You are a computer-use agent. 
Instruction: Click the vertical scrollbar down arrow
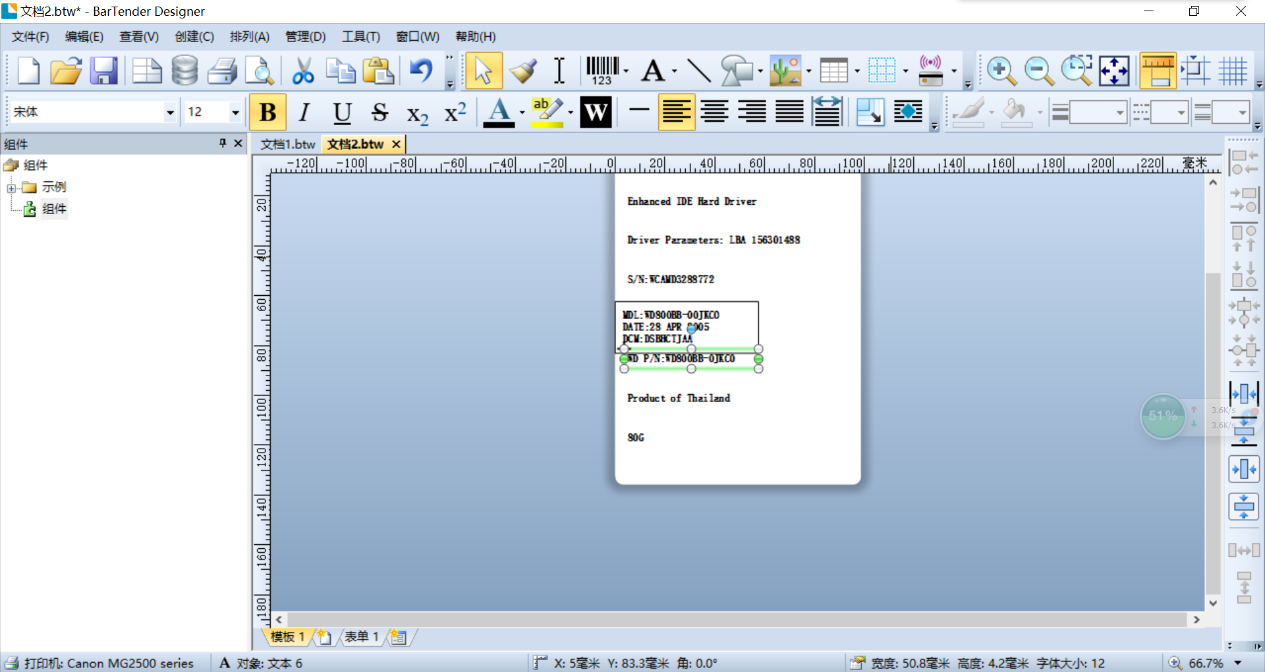coord(1212,603)
